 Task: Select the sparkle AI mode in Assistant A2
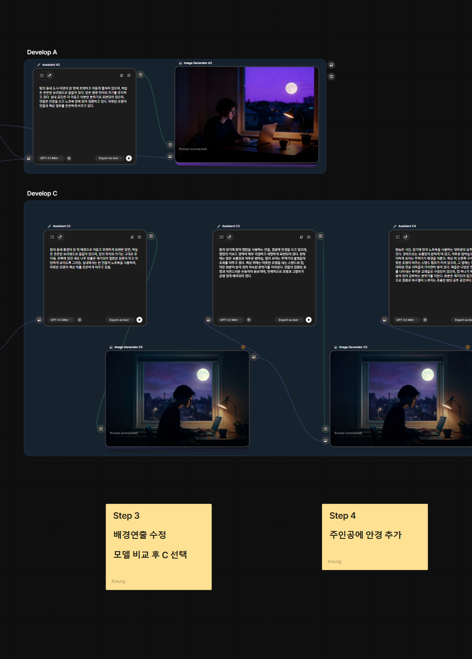(50, 75)
